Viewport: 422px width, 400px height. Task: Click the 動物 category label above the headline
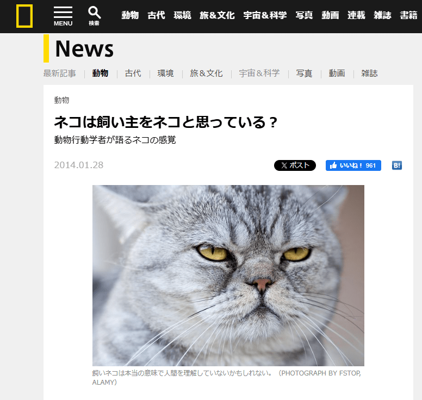pos(61,100)
